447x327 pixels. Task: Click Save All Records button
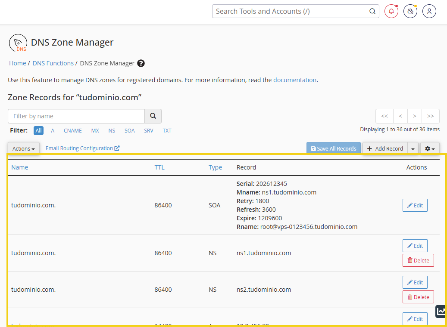334,148
